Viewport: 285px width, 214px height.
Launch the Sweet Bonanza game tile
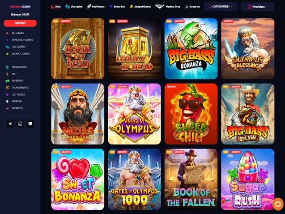78,179
